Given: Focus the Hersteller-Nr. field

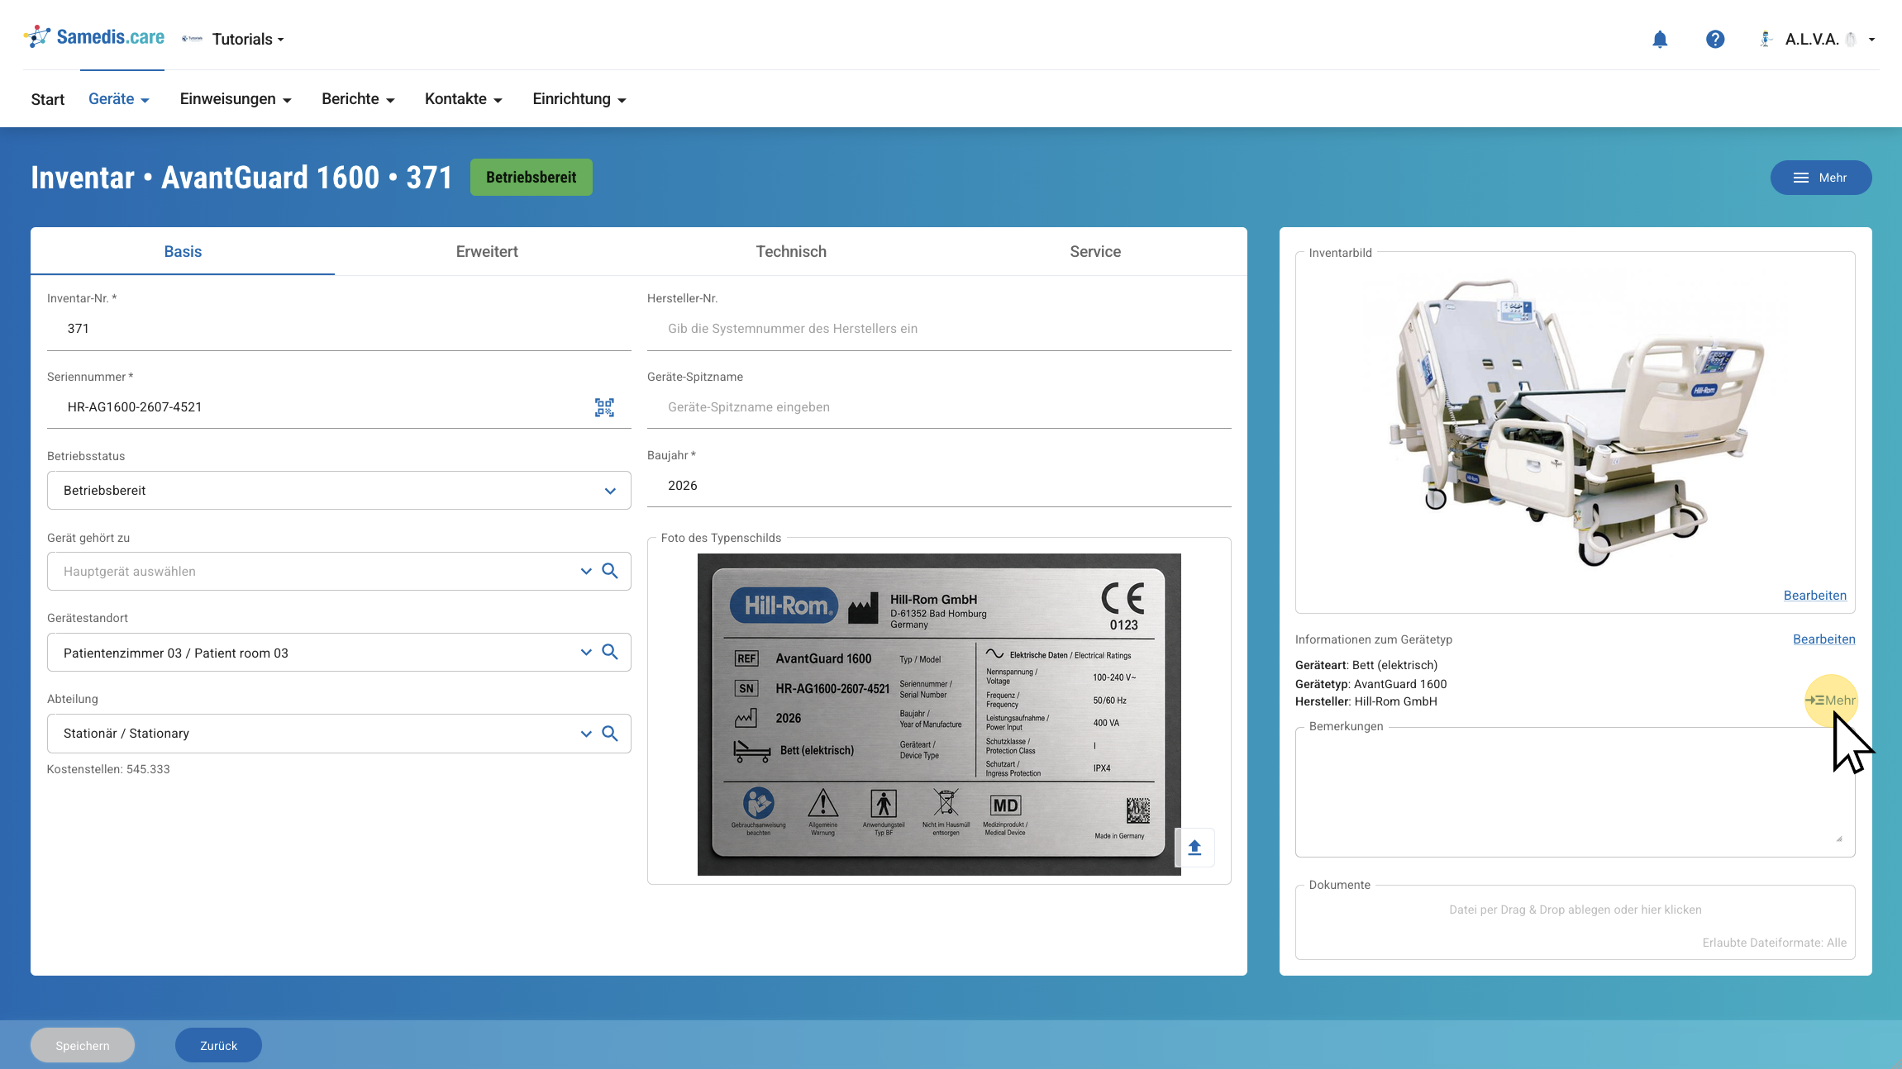Looking at the screenshot, I should pyautogui.click(x=939, y=329).
